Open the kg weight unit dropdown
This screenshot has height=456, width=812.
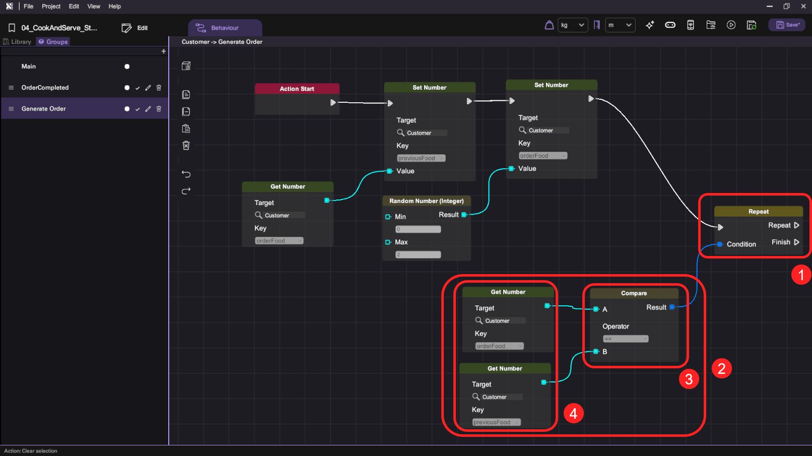tap(573, 25)
